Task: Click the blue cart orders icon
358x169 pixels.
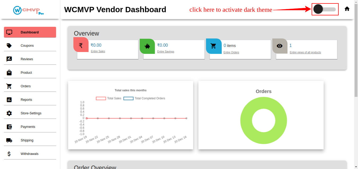Action: click(214, 46)
